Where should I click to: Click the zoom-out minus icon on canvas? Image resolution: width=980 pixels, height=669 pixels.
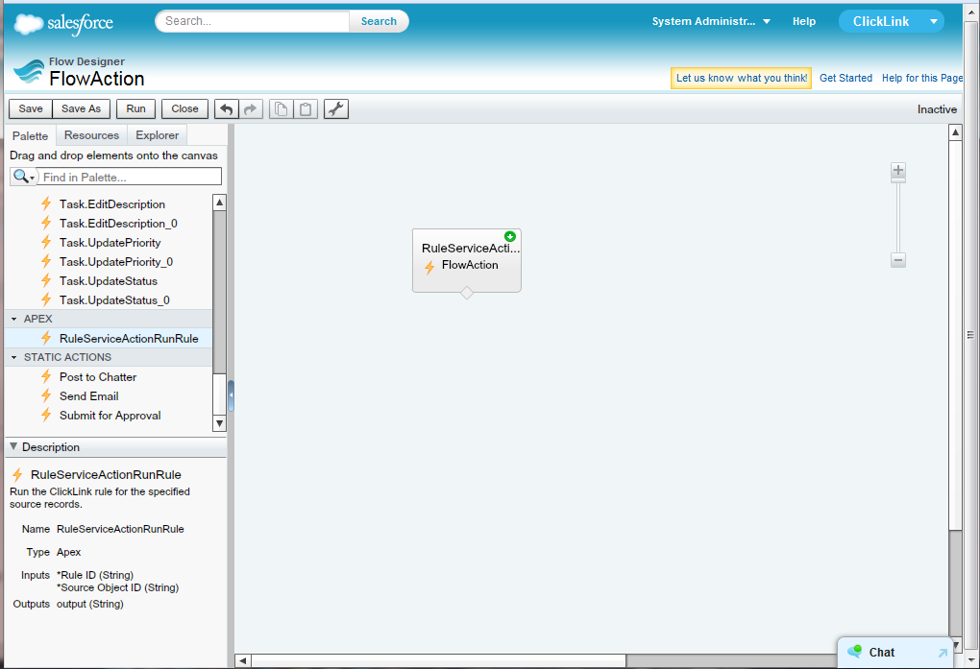pyautogui.click(x=897, y=260)
